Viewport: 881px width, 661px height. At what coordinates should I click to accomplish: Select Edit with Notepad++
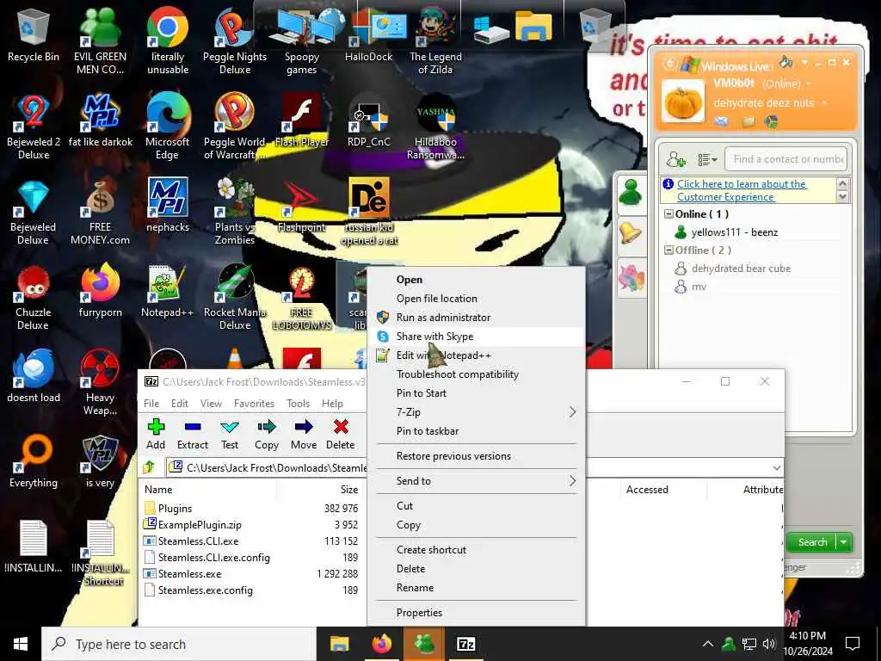[476, 355]
